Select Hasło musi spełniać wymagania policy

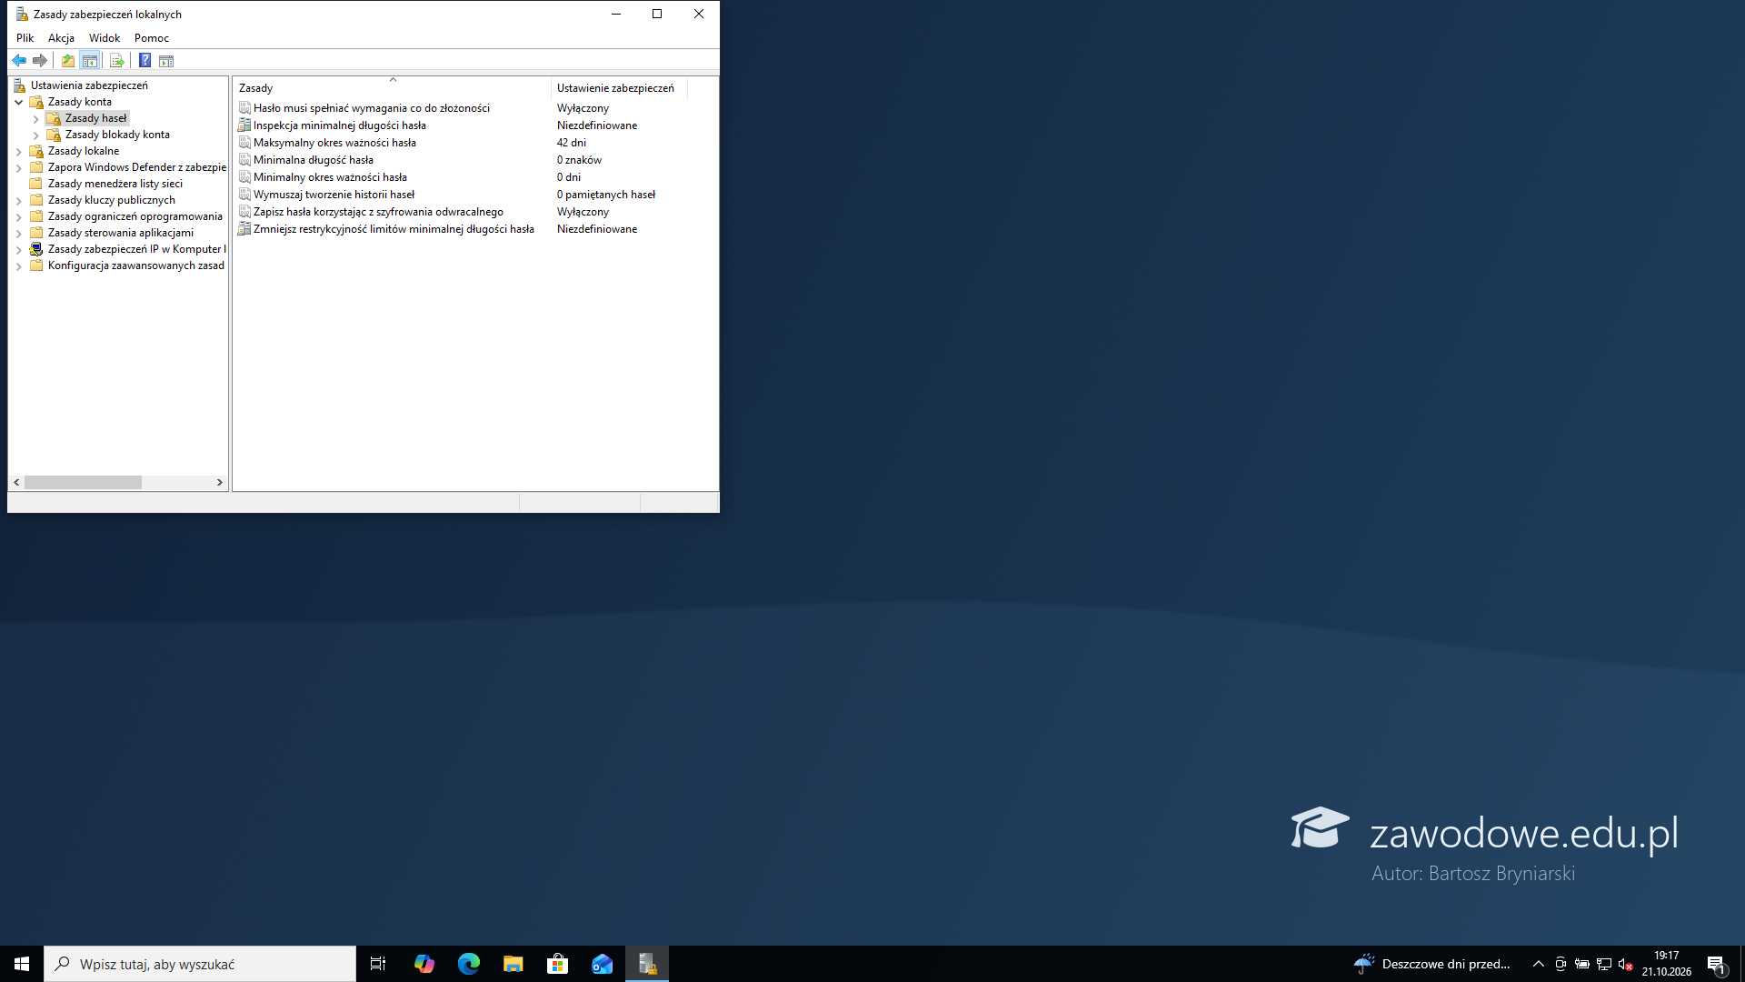point(371,108)
